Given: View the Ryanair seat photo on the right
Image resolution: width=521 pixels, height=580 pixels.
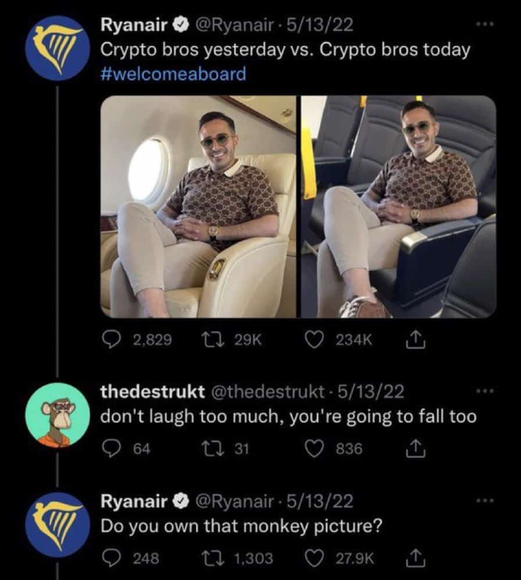Looking at the screenshot, I should click(398, 207).
